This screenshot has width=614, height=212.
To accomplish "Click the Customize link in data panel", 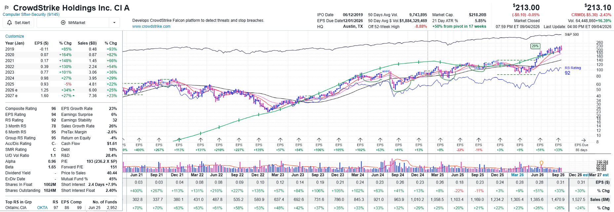I will point(15,36).
